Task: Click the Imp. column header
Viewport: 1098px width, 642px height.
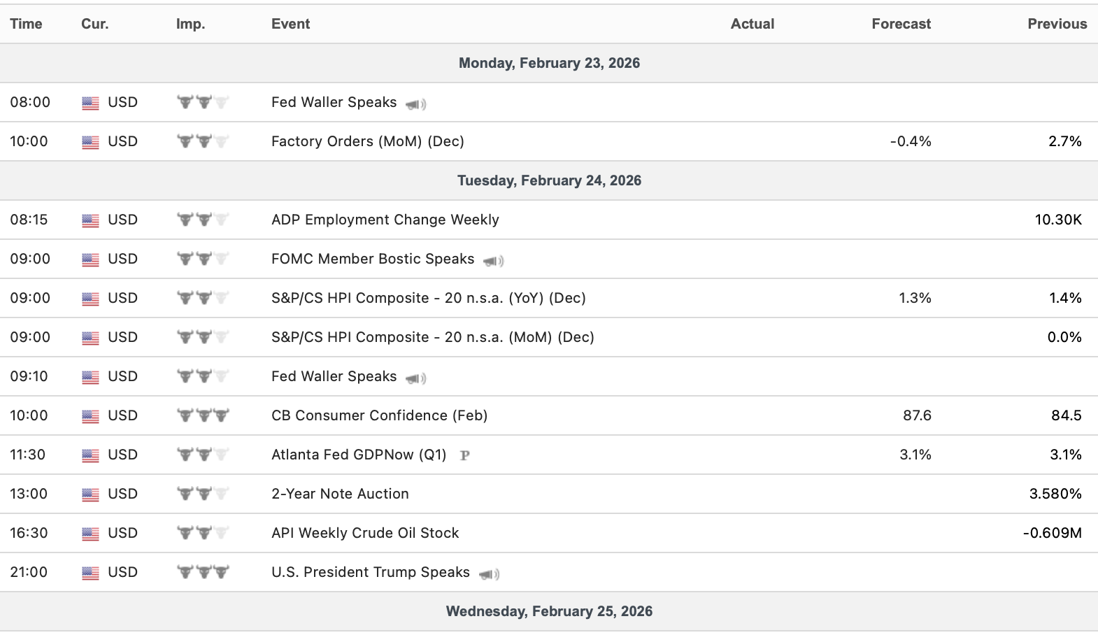Action: pyautogui.click(x=190, y=24)
